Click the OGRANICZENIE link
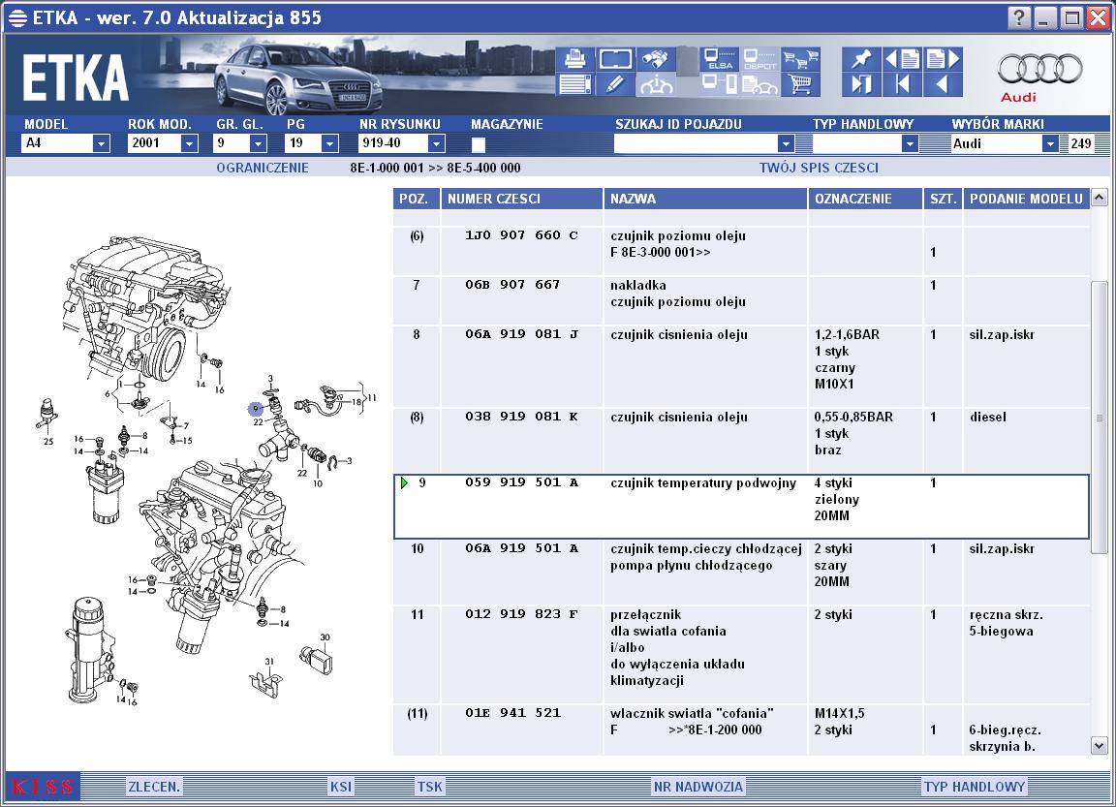This screenshot has width=1116, height=807. pyautogui.click(x=263, y=168)
